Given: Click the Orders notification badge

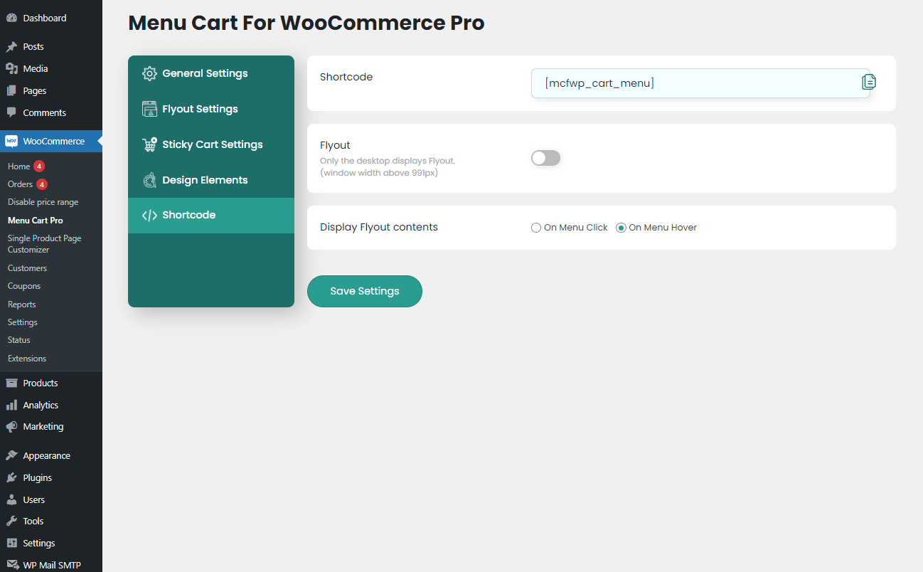Looking at the screenshot, I should click(x=42, y=184).
